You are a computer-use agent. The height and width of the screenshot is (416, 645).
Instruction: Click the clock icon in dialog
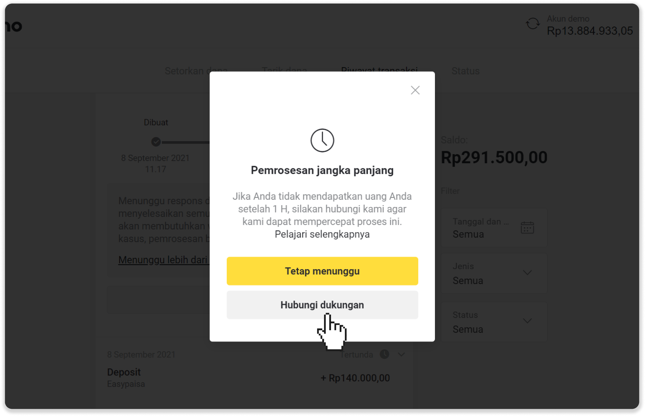point(322,140)
